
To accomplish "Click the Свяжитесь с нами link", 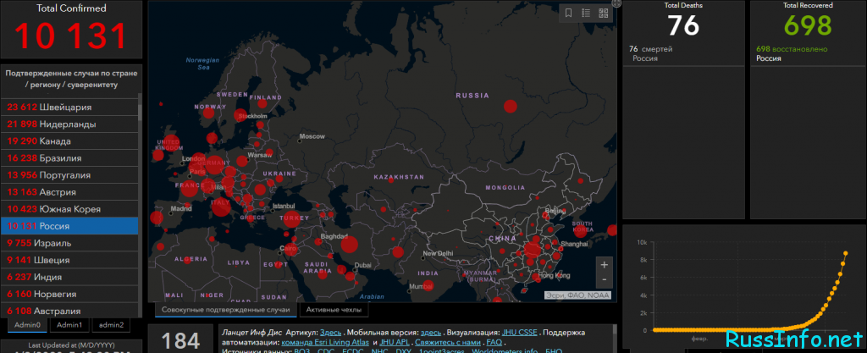I will coord(449,343).
